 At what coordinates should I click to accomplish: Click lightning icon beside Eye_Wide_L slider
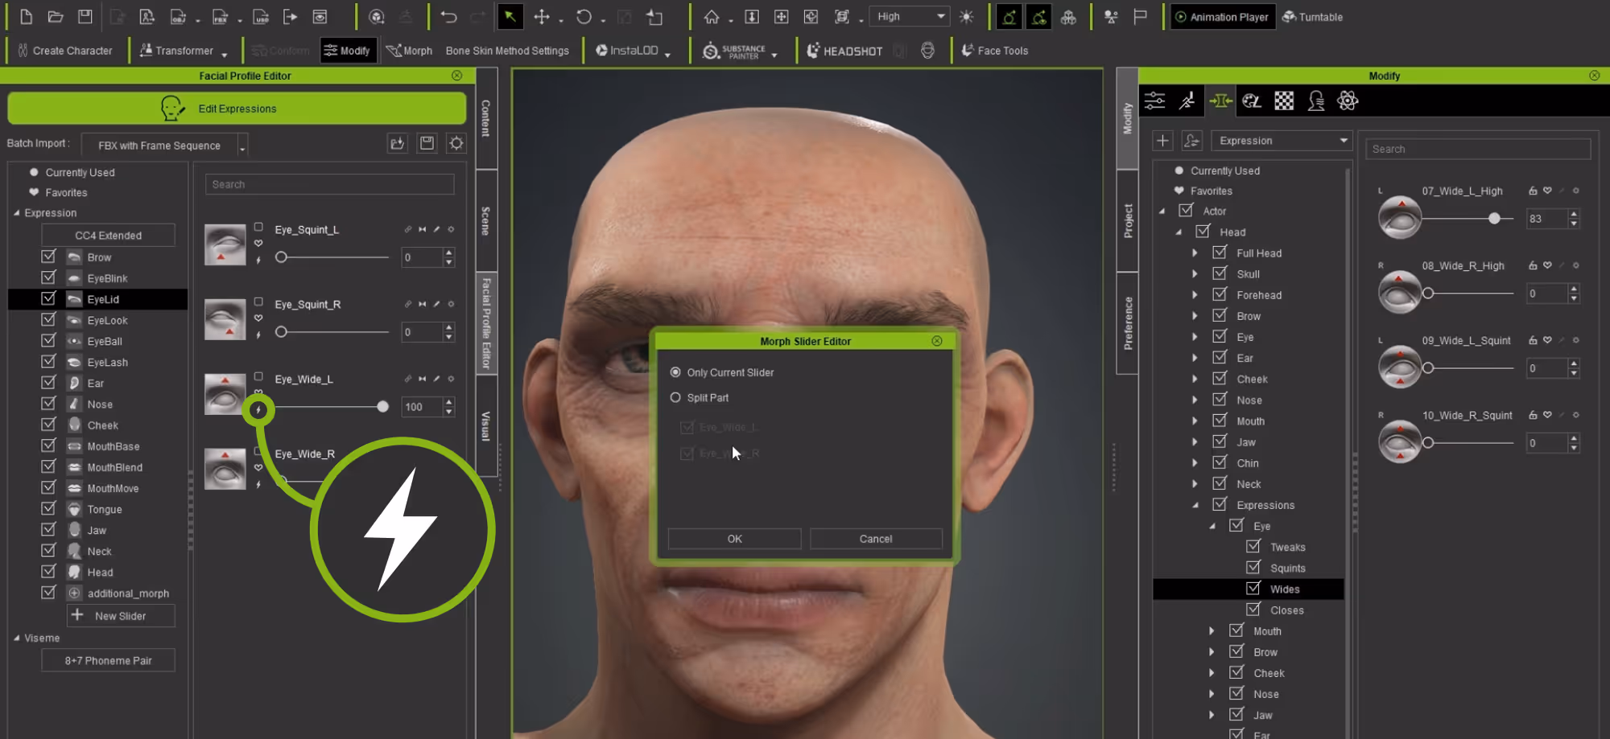pos(258,410)
